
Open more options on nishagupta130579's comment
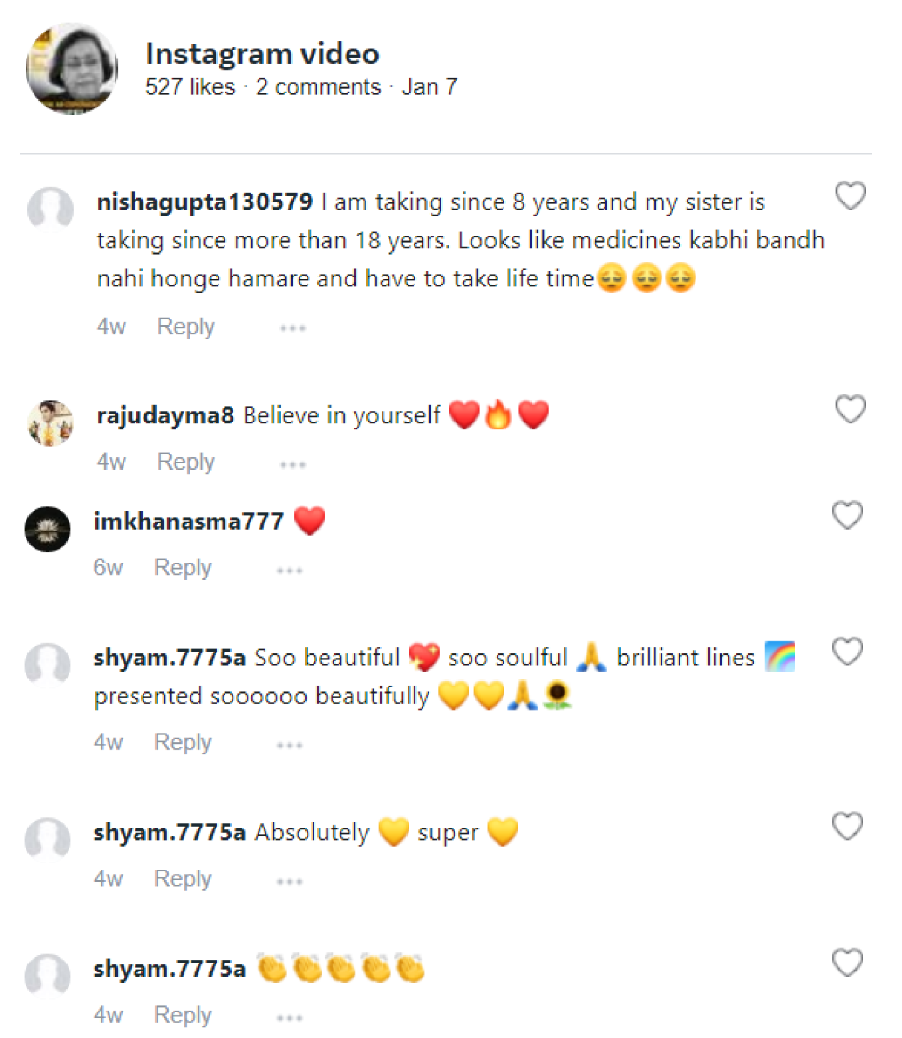click(292, 328)
